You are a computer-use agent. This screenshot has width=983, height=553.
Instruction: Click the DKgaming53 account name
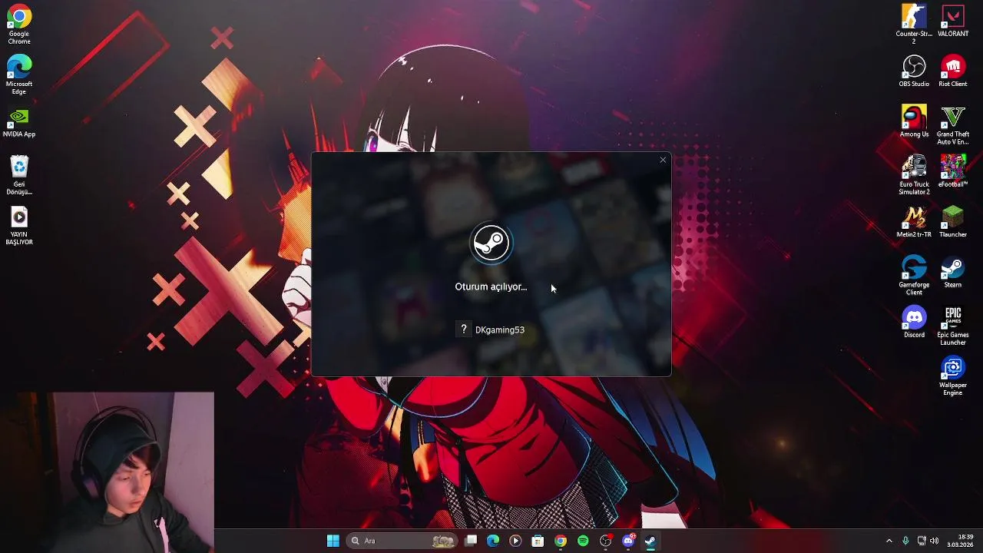(500, 329)
